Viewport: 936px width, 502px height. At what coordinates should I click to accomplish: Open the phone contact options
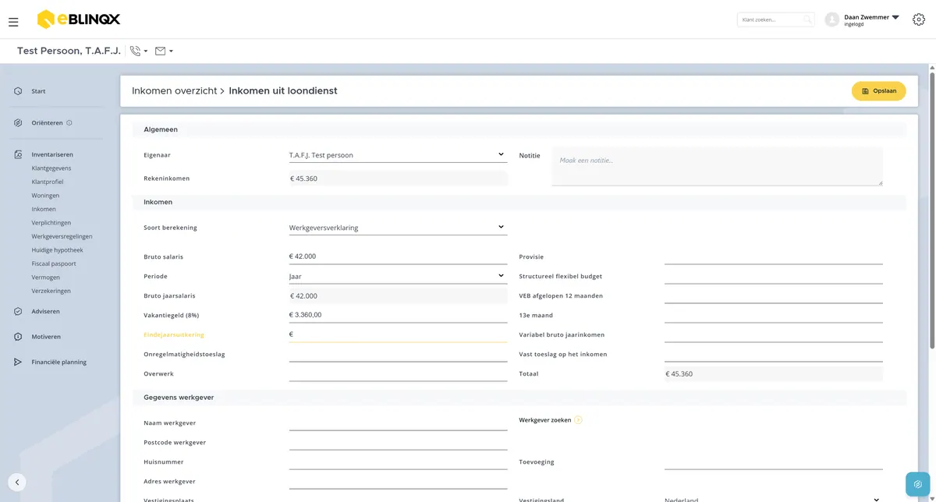(138, 51)
